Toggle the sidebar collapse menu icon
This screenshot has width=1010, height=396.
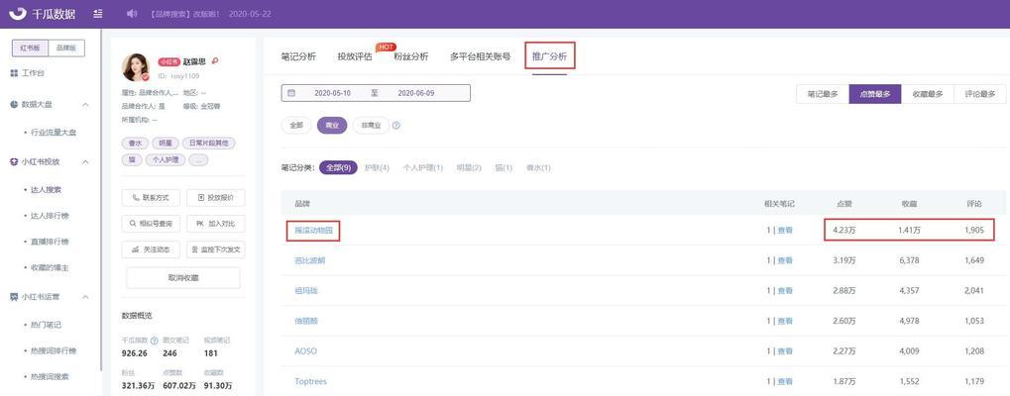tap(98, 14)
